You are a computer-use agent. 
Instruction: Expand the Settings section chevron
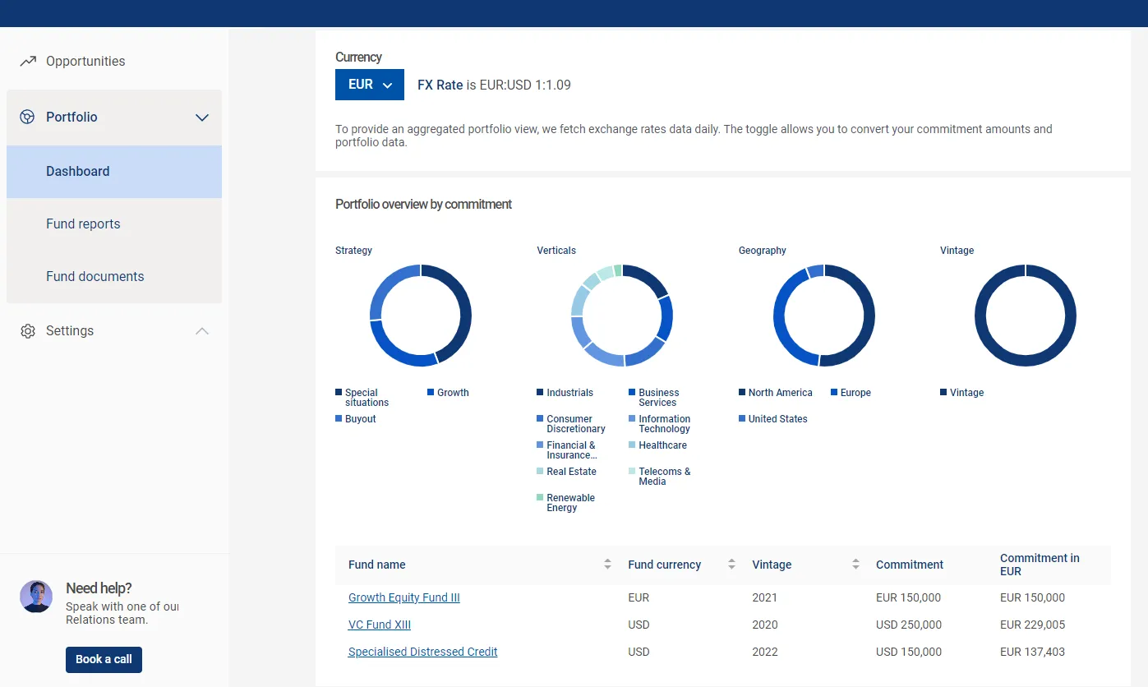click(202, 330)
